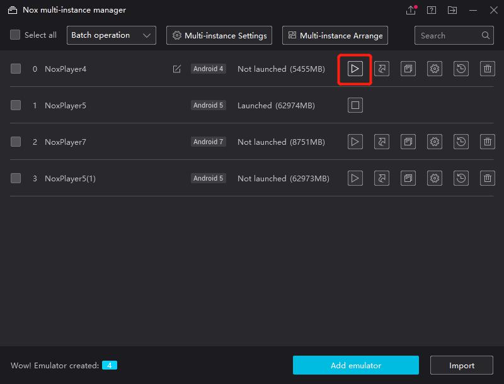
Task: Select the NoxPlayer7 row checkbox
Action: click(x=16, y=142)
